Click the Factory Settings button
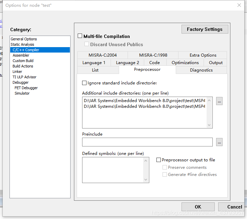 click(205, 29)
